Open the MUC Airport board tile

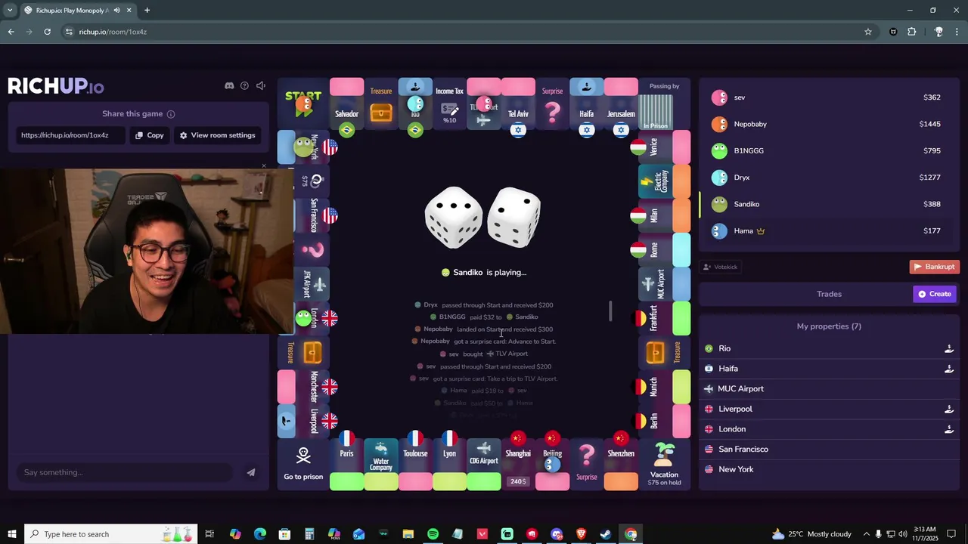tap(664, 284)
